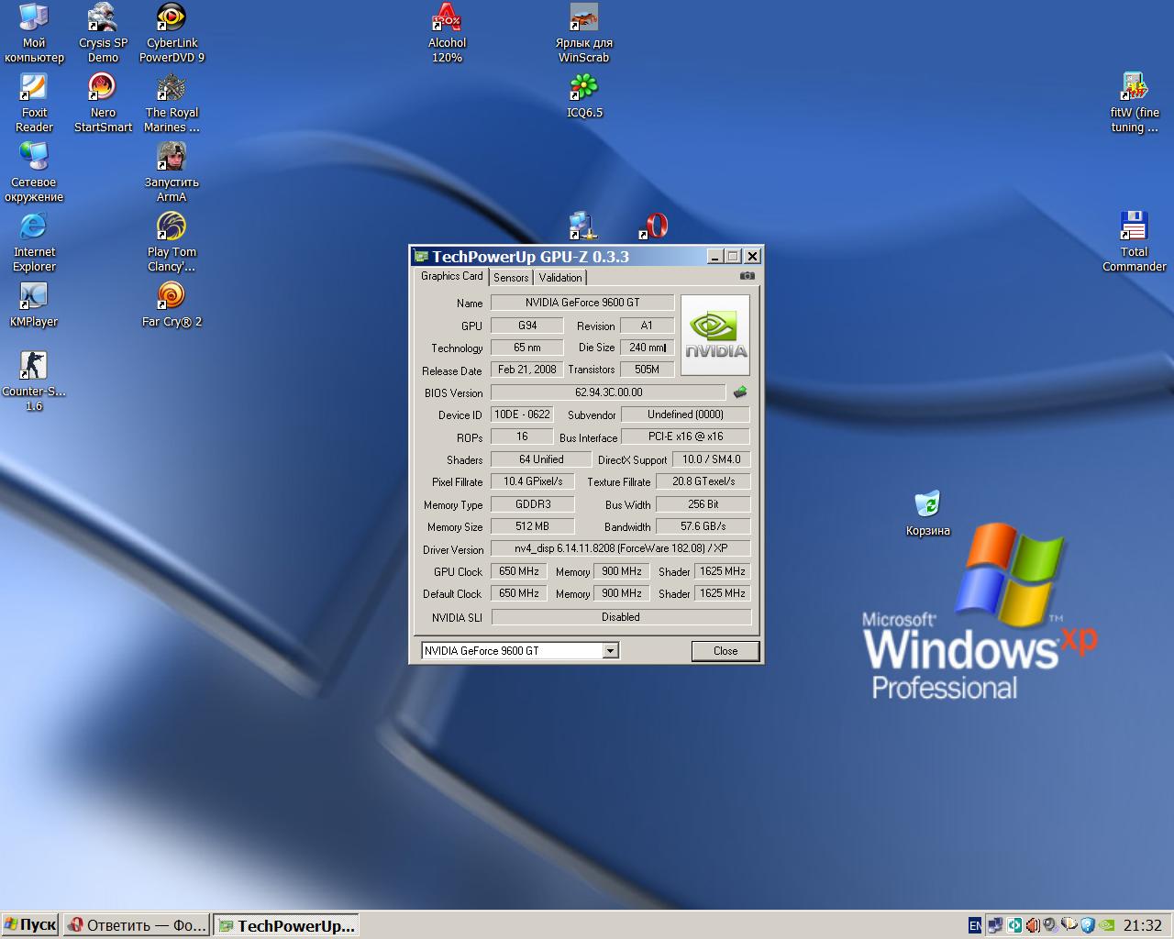Click the EN language indicator
Image resolution: width=1174 pixels, height=939 pixels.
pyautogui.click(x=975, y=925)
